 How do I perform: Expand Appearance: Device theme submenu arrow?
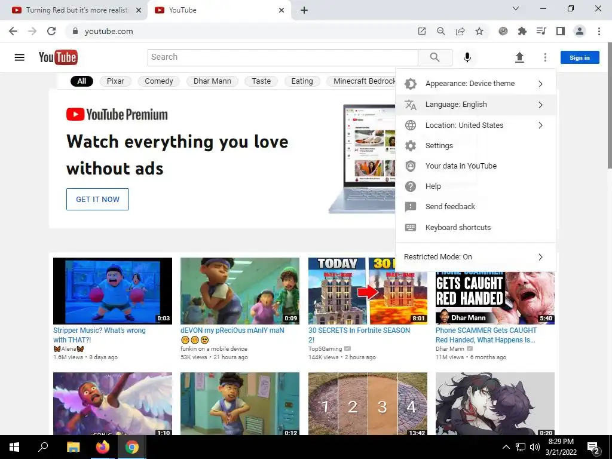(x=540, y=84)
